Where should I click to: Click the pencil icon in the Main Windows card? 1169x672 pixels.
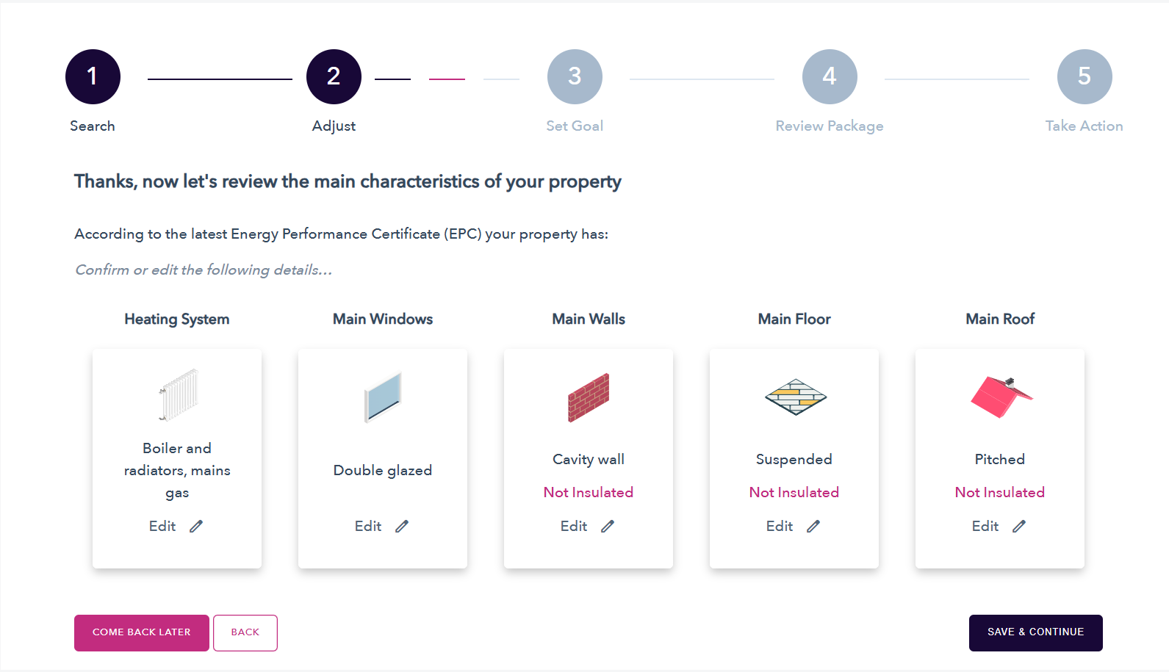pyautogui.click(x=402, y=526)
